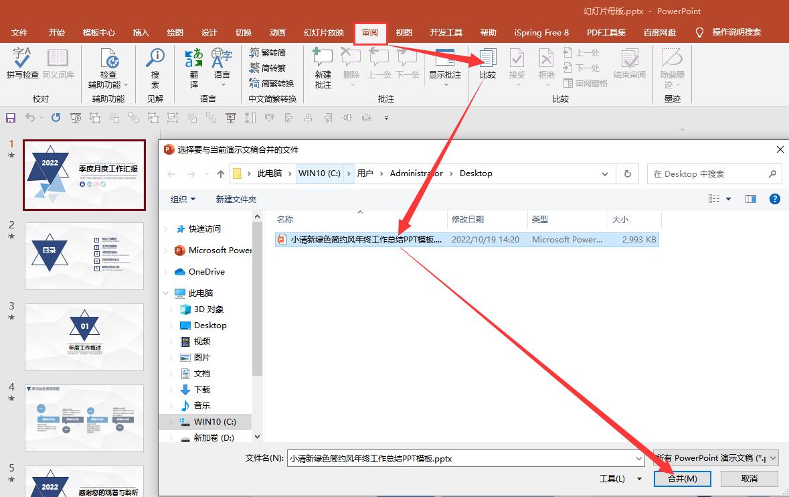Click the save icon in quick toolbar
This screenshot has width=789, height=497.
pyautogui.click(x=11, y=118)
